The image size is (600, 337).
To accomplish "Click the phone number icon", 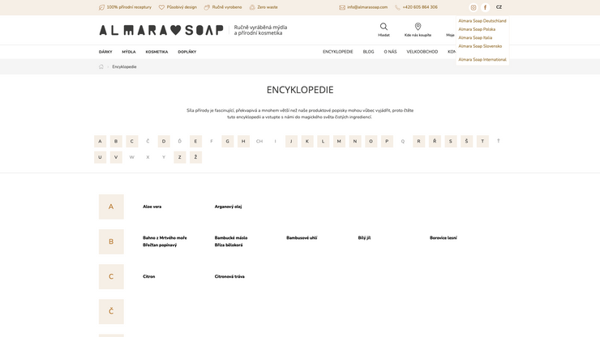I will [x=397, y=7].
